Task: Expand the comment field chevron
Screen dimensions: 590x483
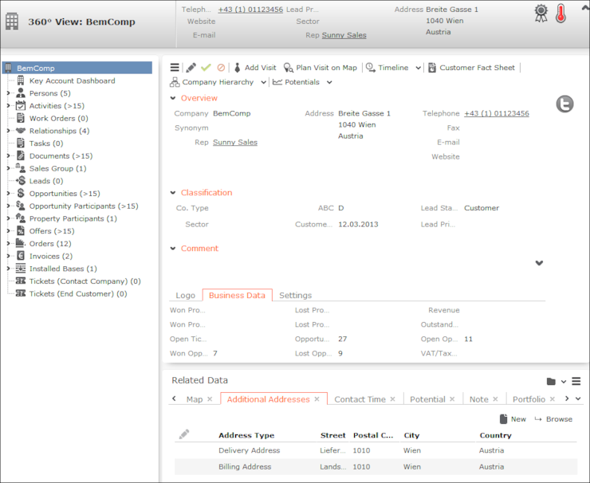Action: [539, 263]
